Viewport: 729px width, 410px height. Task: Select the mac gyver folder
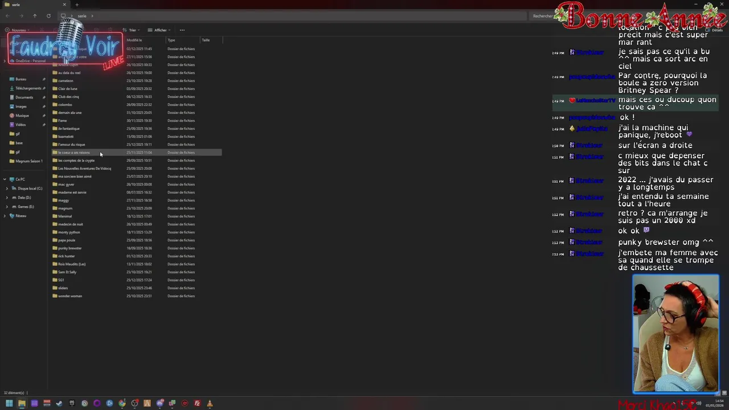(x=66, y=184)
